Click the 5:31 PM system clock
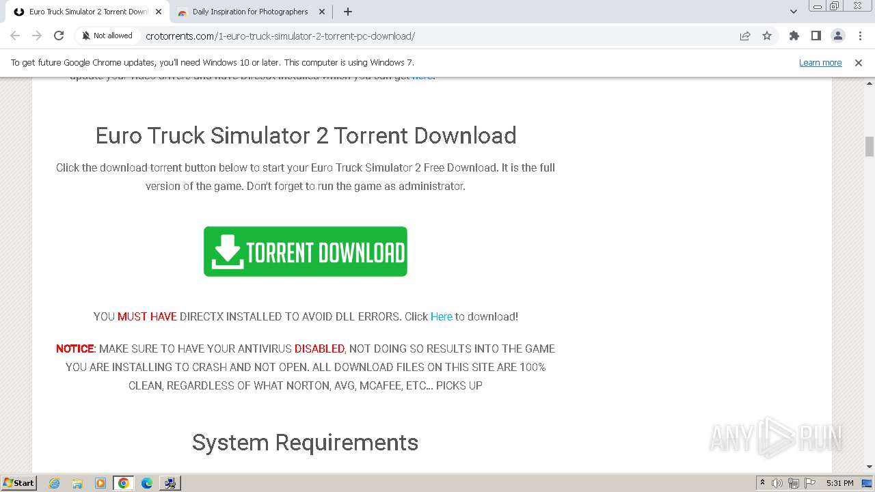 coord(839,483)
